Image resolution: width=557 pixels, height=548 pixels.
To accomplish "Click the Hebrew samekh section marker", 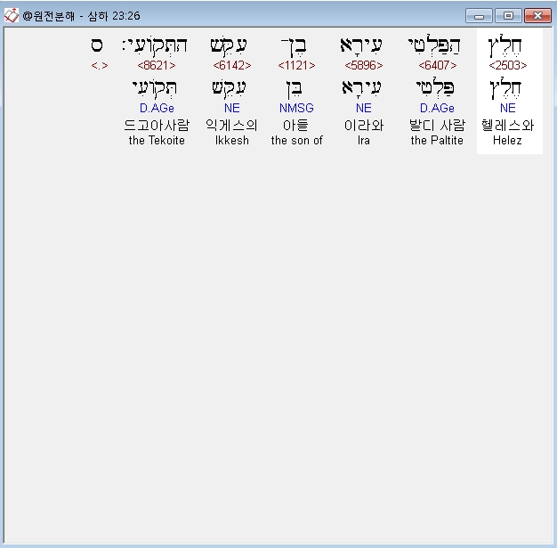I will [x=97, y=46].
